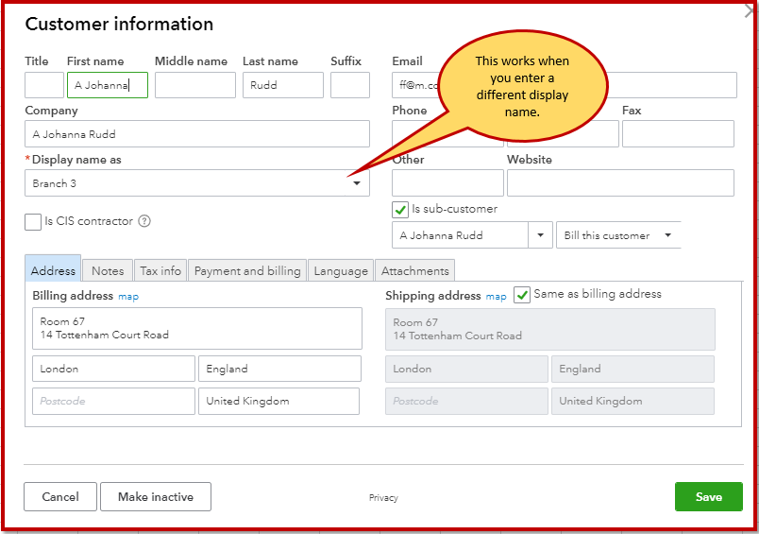Uncheck the Is sub-customer checkbox
759x534 pixels.
point(400,210)
